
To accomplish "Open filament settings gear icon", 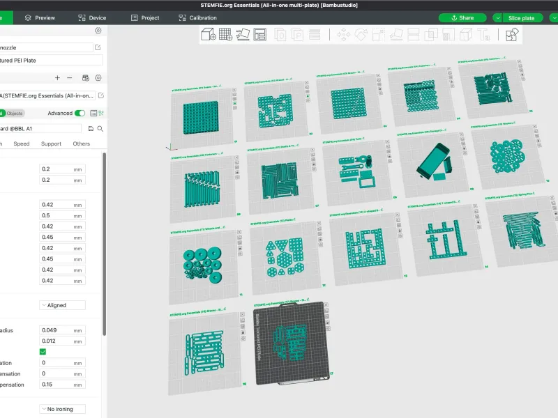I will [x=98, y=78].
